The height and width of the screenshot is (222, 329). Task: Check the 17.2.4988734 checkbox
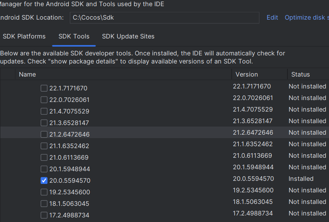[x=44, y=215]
